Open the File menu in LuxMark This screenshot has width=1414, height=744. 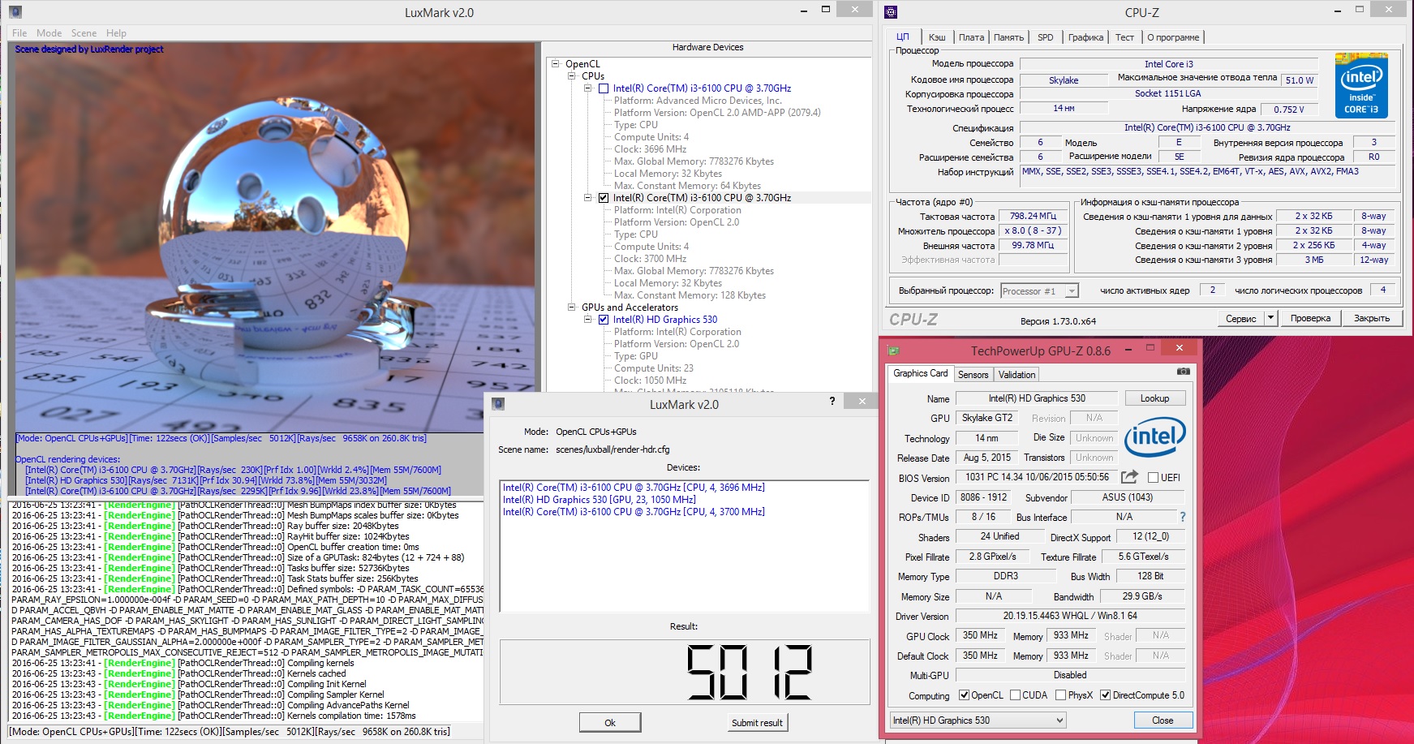pyautogui.click(x=19, y=33)
